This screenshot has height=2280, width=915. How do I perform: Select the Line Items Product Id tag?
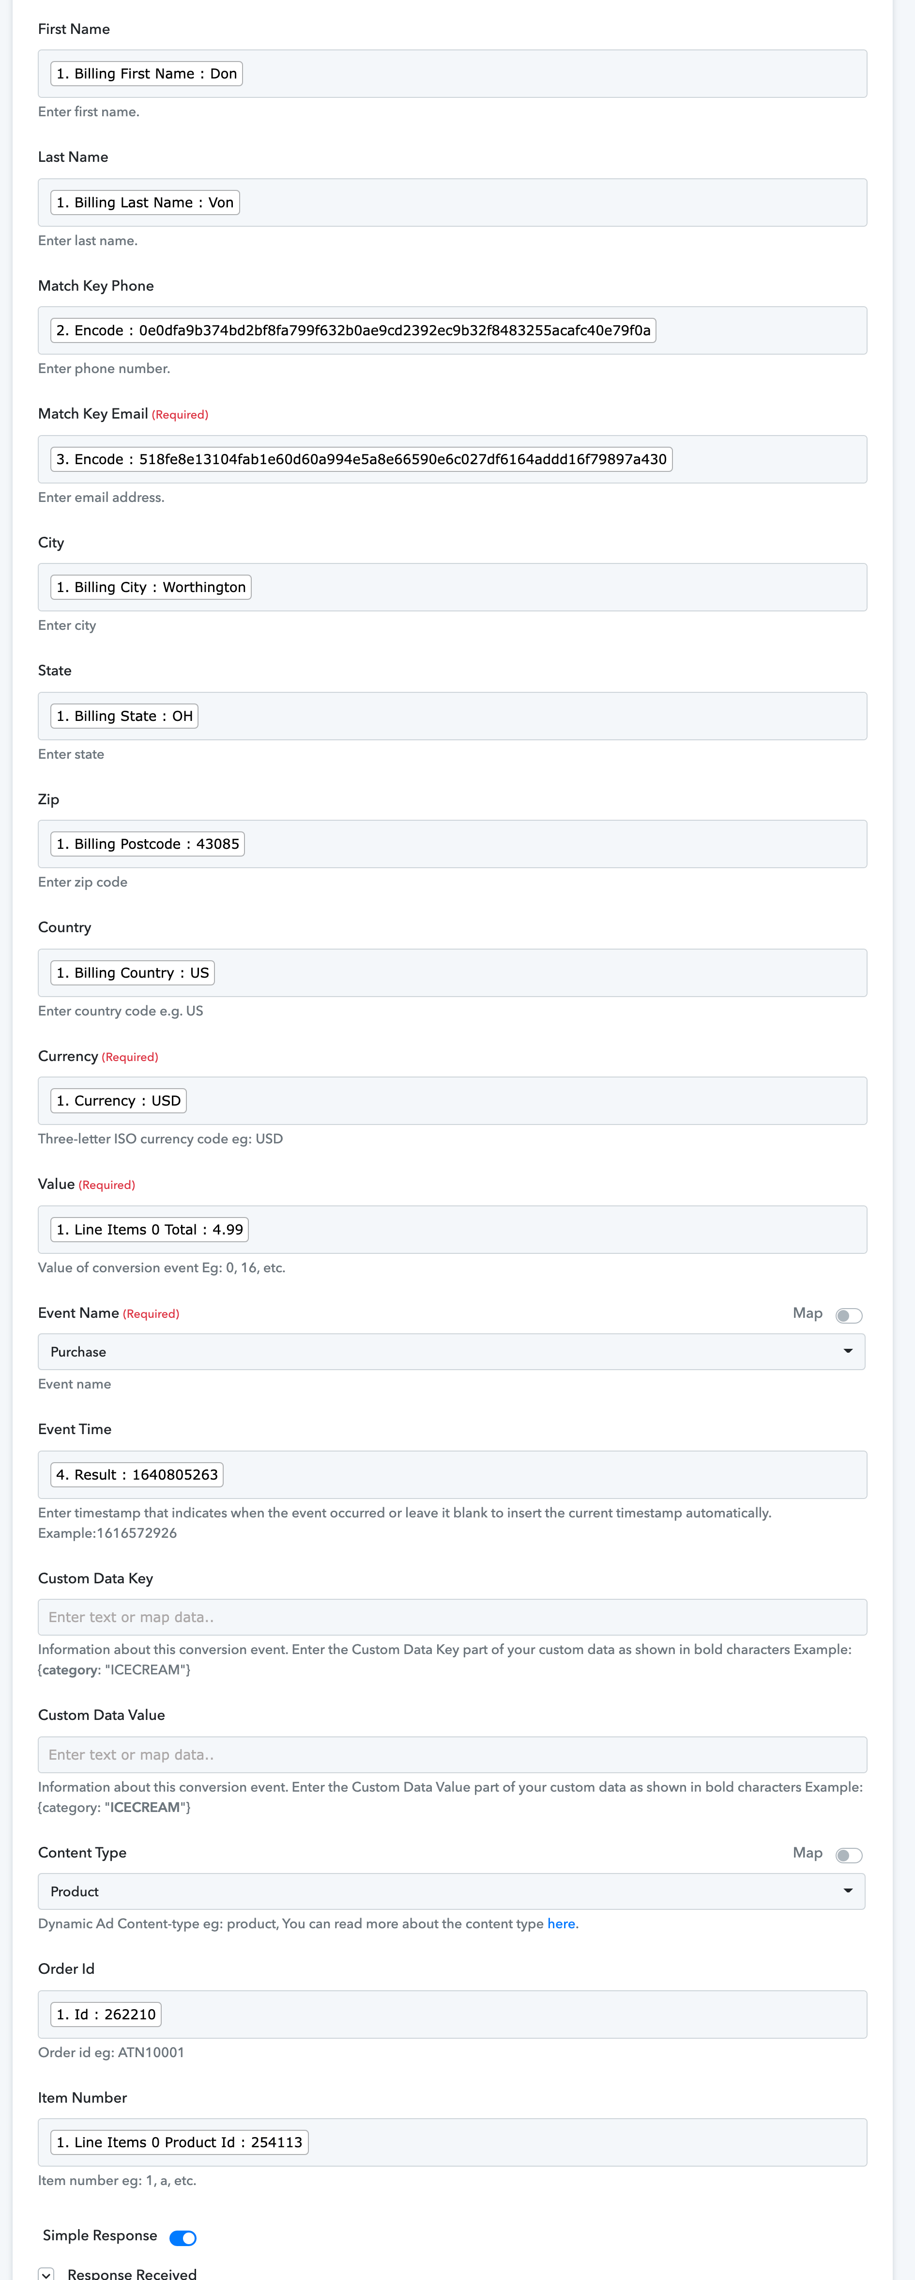(x=180, y=2142)
